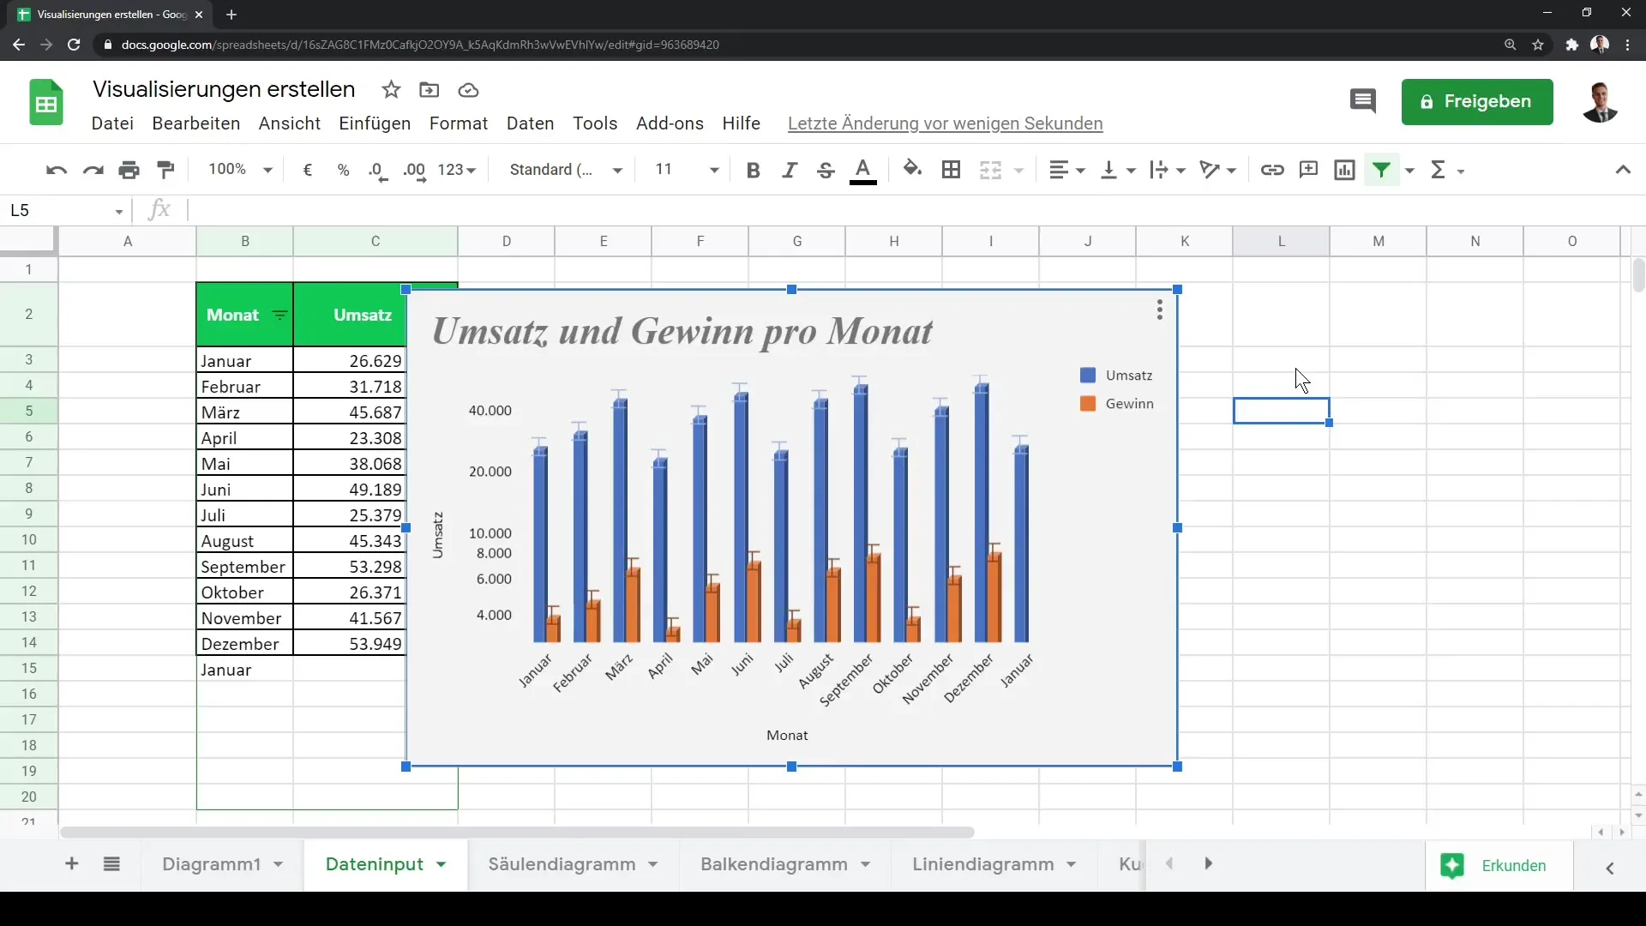Open the fill color bucket
The image size is (1646, 926).
pos(913,169)
